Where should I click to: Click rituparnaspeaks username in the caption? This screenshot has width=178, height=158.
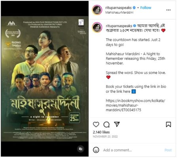coord(119,26)
